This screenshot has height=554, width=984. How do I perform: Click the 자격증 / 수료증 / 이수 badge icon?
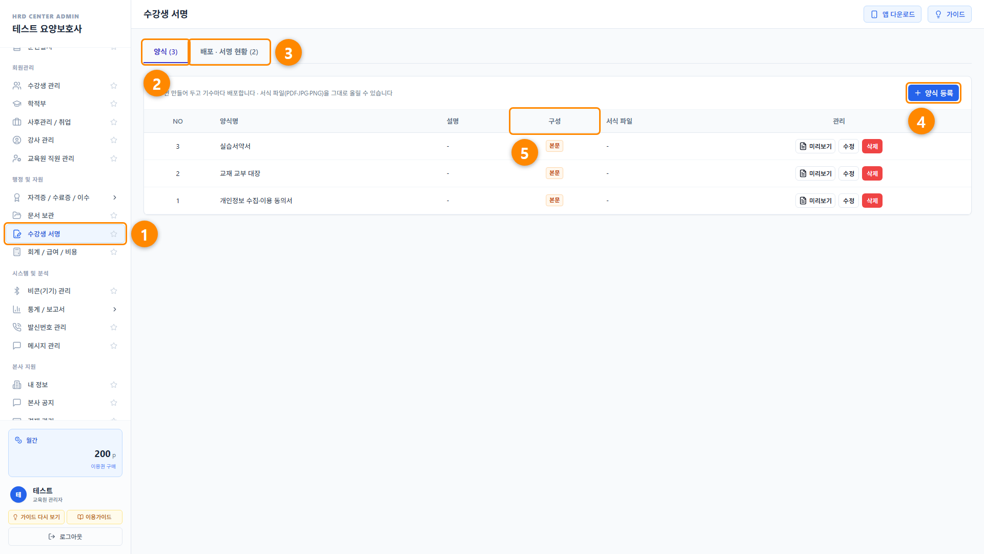17,197
